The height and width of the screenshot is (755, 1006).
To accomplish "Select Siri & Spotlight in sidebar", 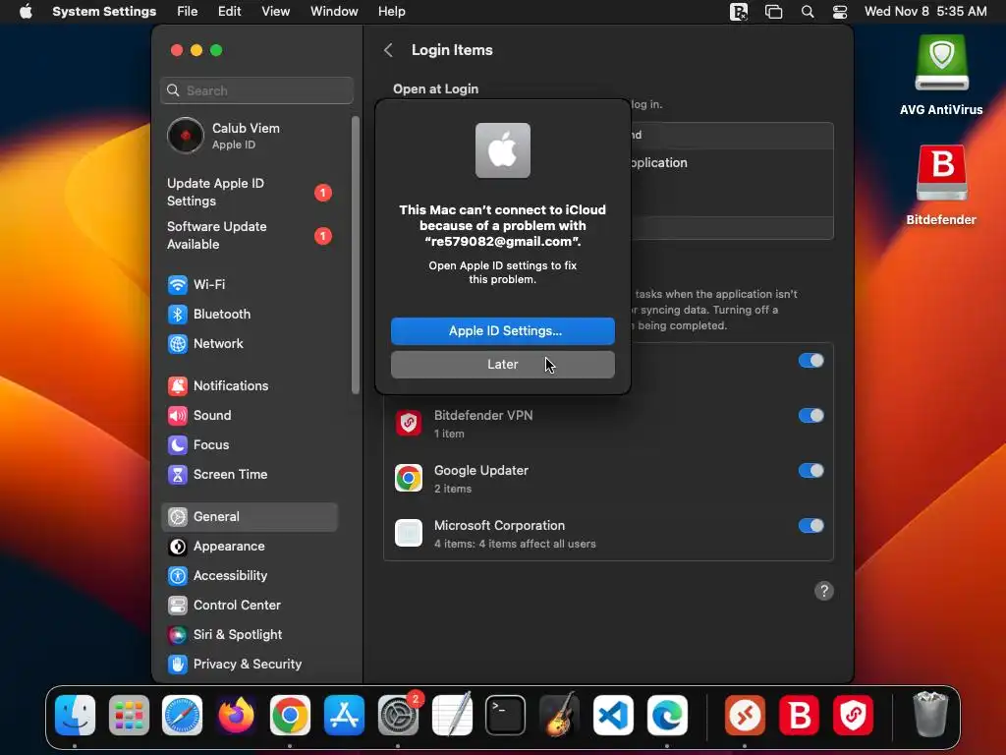I will (249, 635).
